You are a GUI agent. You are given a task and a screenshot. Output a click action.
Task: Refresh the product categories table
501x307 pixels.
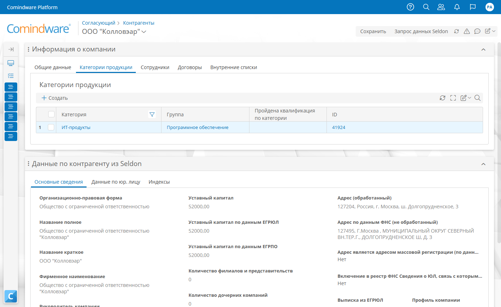coord(443,98)
